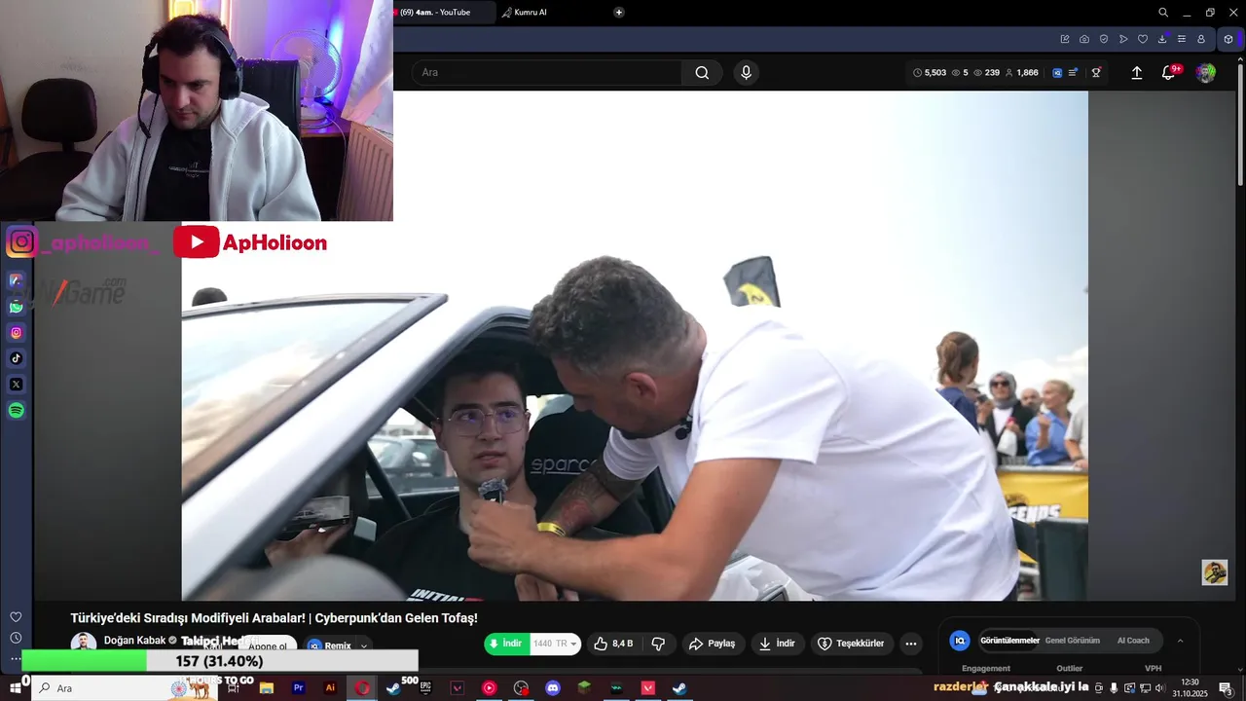Open the browser shield privacy icon
1246x701 pixels.
point(1104,39)
